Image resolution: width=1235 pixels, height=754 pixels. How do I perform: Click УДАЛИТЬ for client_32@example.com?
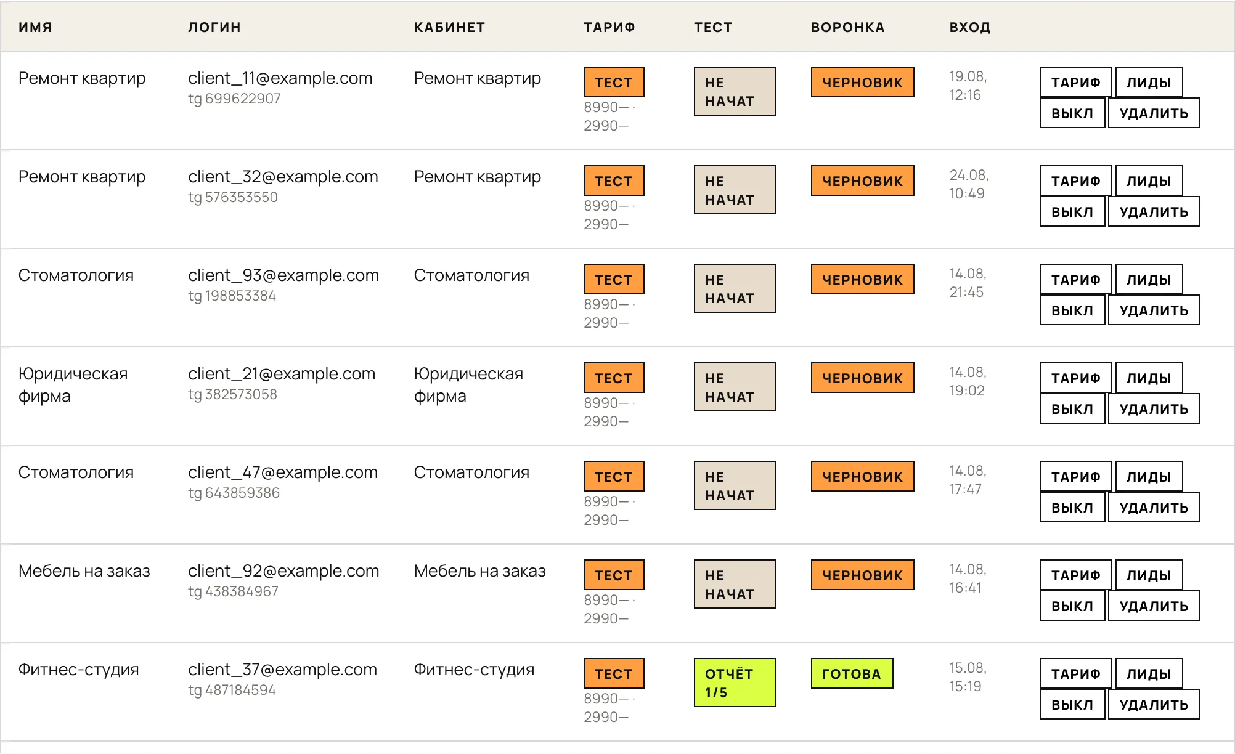(x=1154, y=211)
